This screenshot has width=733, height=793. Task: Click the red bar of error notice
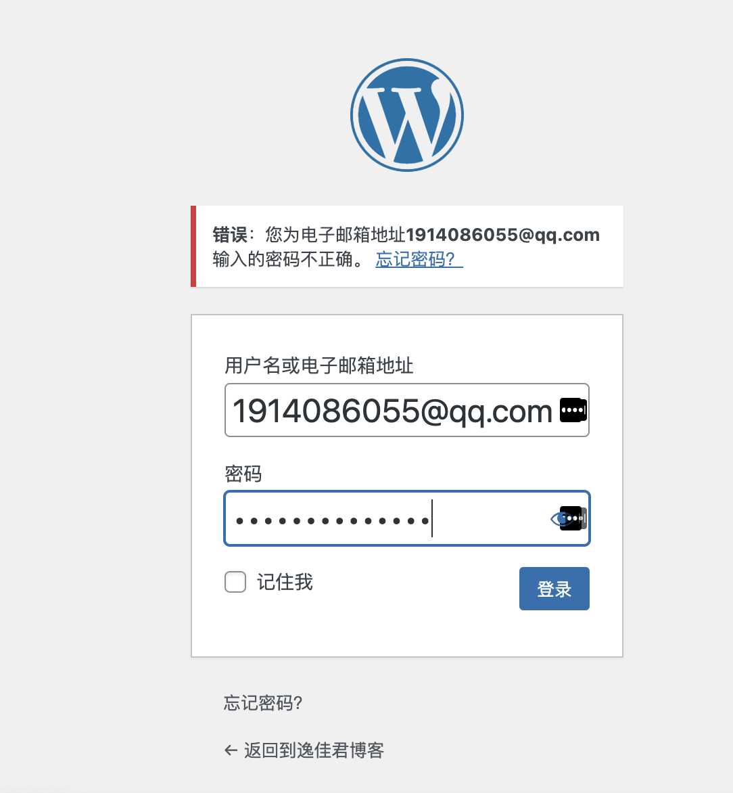(x=193, y=246)
